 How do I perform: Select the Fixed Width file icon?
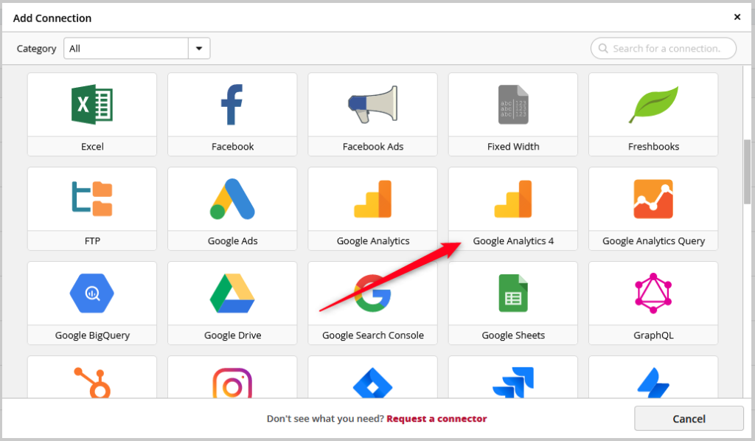click(513, 105)
